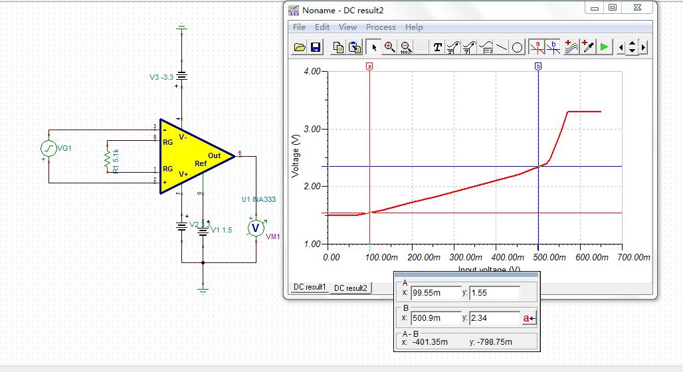
Task: Select the VM1 voltmeter symbol
Action: tap(256, 228)
